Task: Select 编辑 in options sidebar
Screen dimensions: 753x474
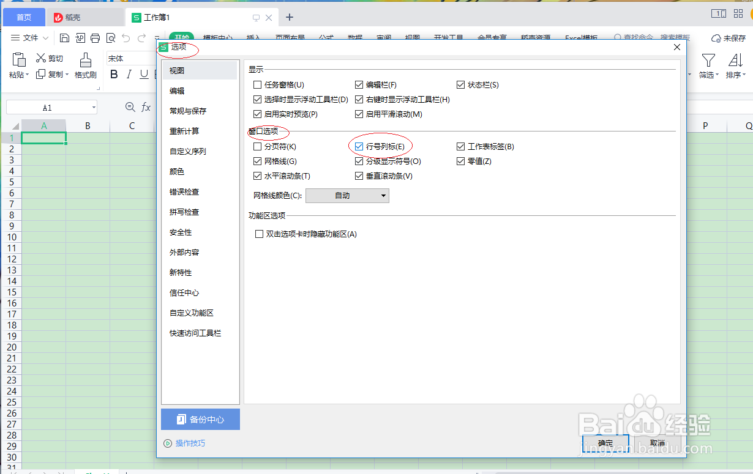Action: 199,91
